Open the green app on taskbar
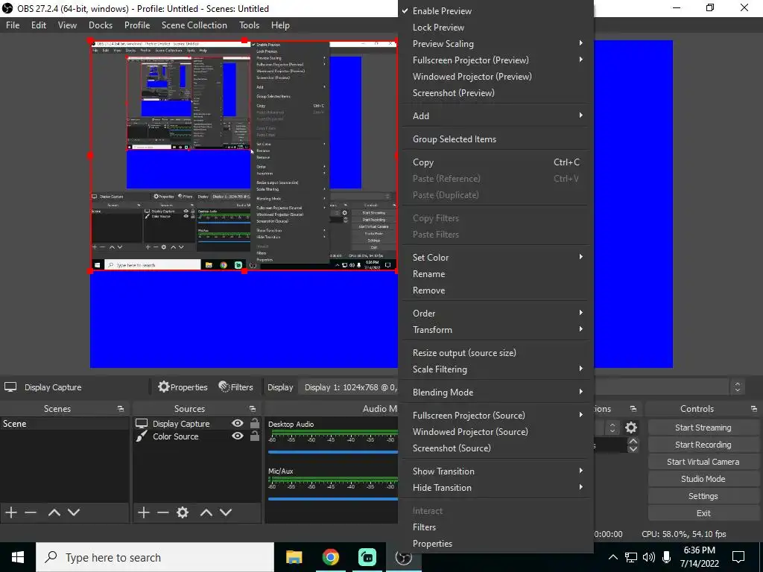This screenshot has width=763, height=572. coord(367,557)
